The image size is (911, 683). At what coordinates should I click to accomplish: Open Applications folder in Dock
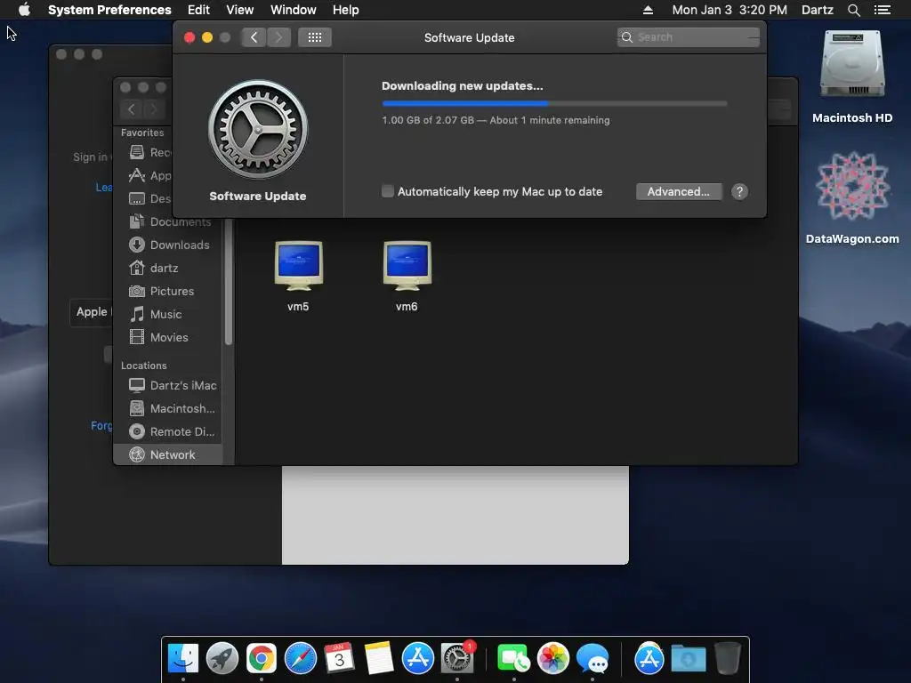[x=649, y=659]
